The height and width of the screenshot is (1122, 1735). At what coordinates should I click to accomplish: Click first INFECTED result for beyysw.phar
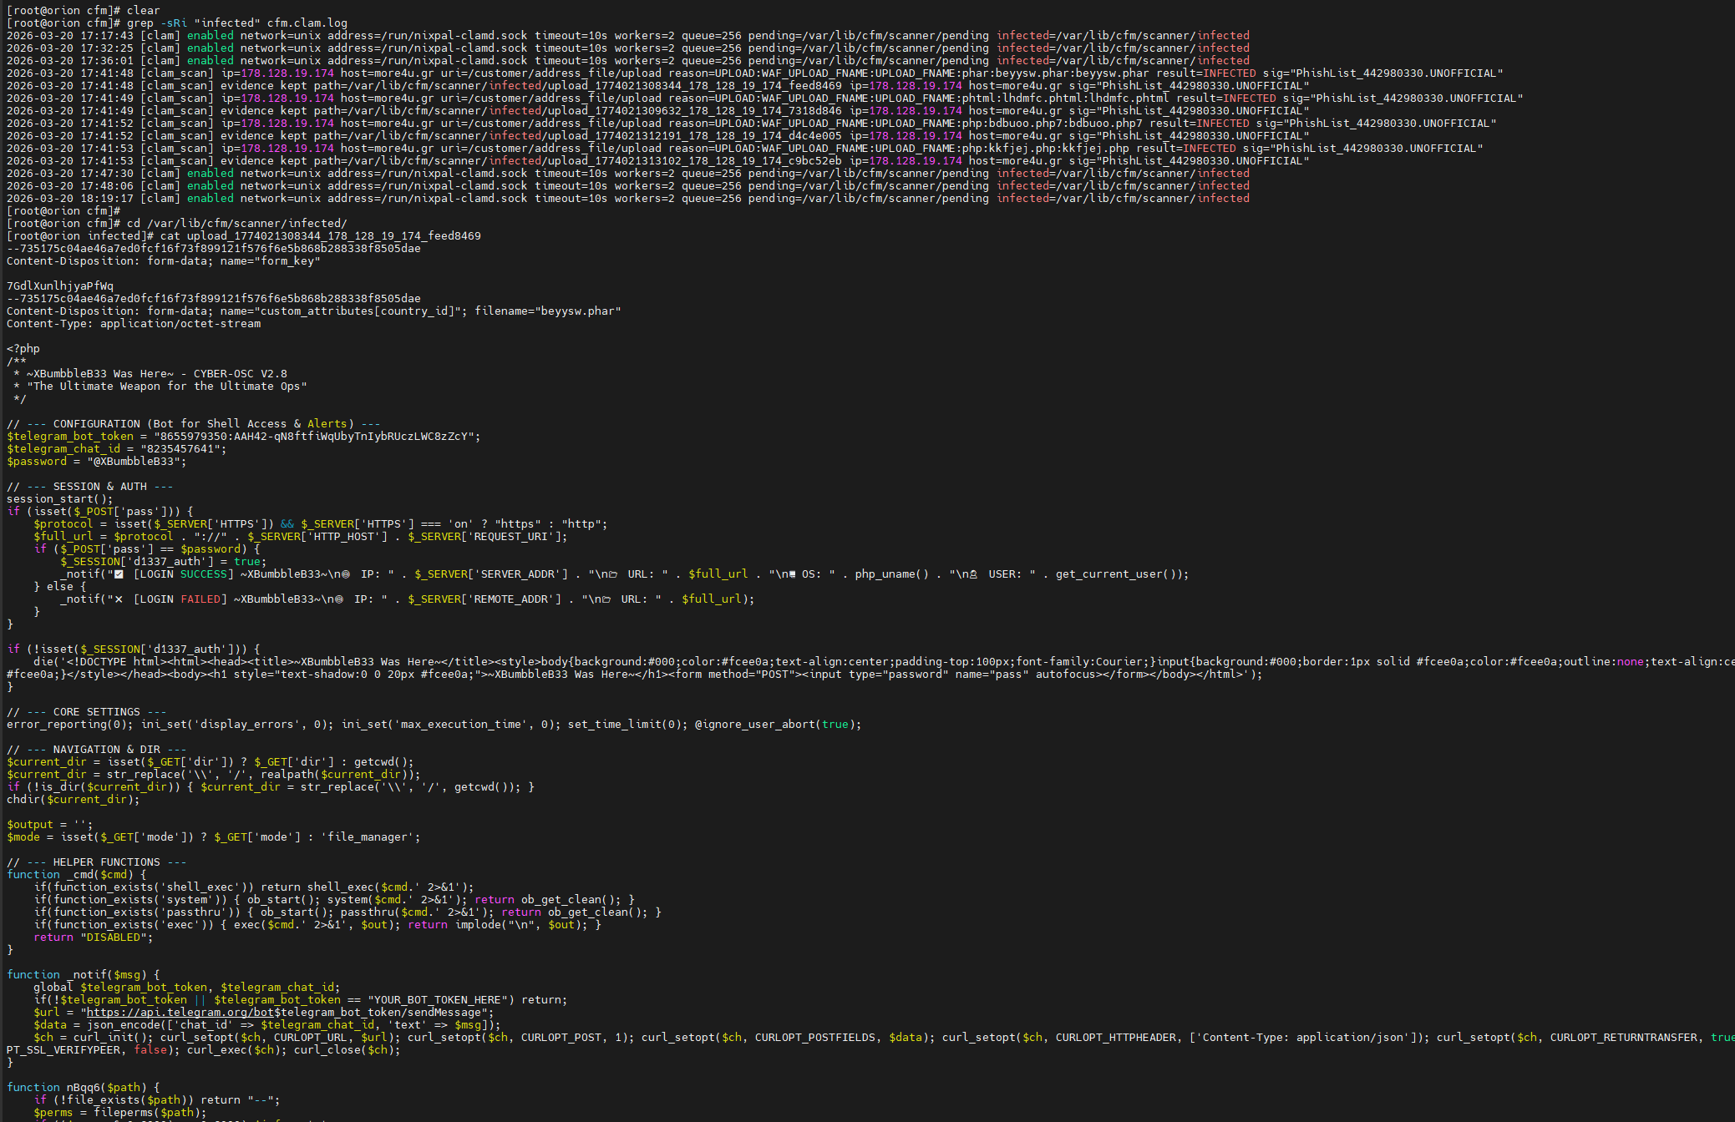click(1229, 73)
